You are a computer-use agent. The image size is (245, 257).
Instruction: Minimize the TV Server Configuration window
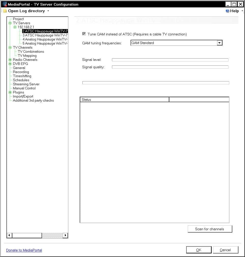coord(228,4)
